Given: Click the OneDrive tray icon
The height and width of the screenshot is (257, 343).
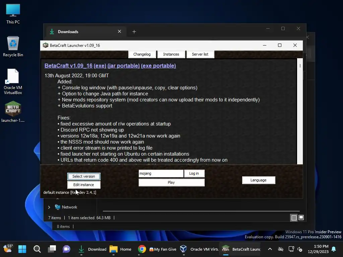Looking at the screenshot, I should (281, 249).
